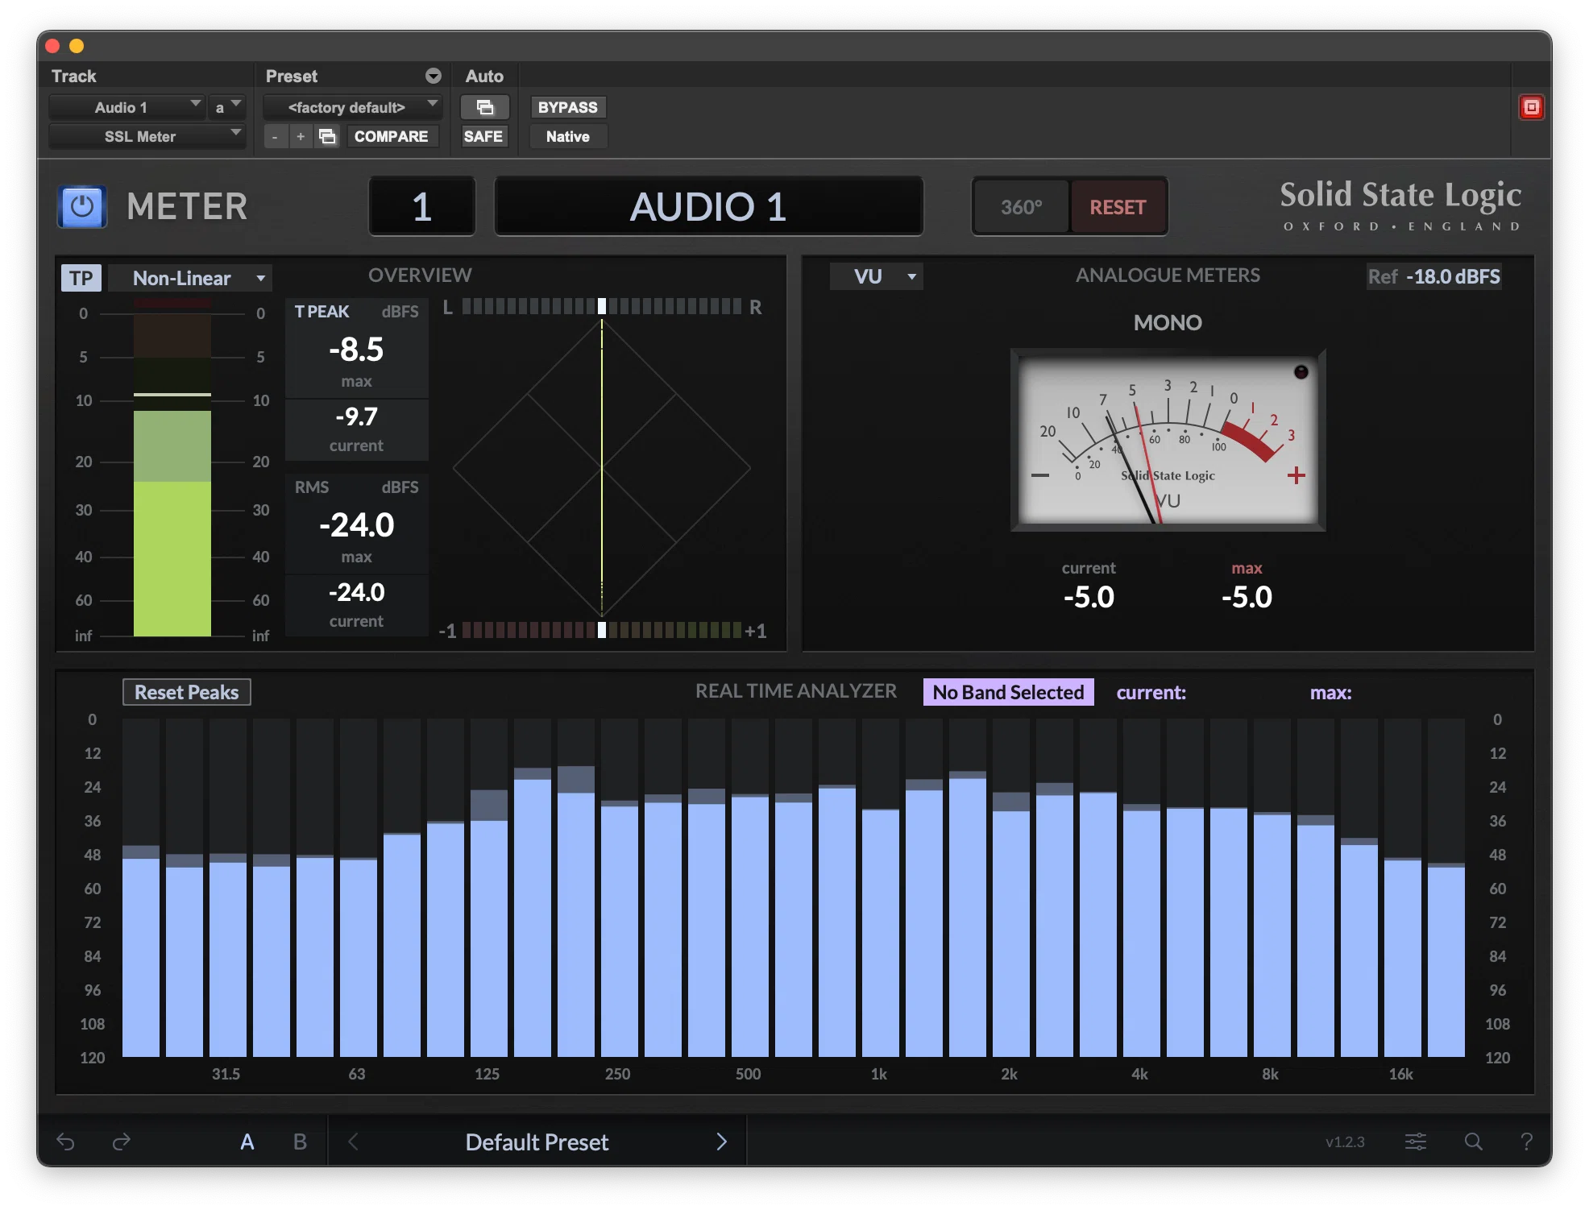
Task: Open help with the question mark icon
Action: (x=1526, y=1142)
